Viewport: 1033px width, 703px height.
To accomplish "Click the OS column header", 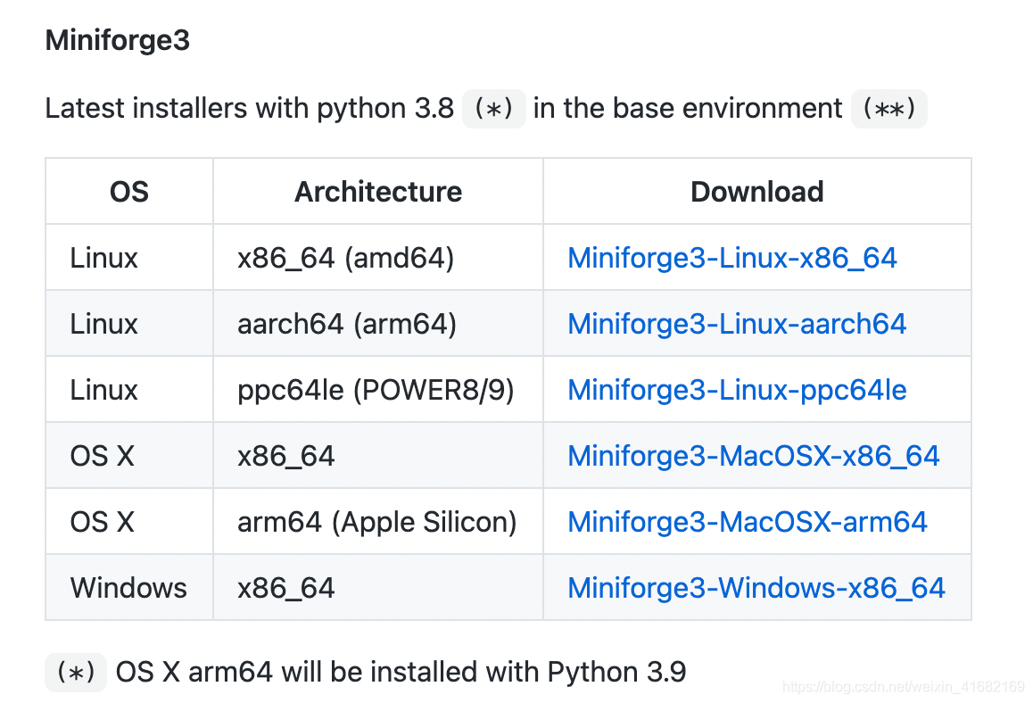I will 129,192.
